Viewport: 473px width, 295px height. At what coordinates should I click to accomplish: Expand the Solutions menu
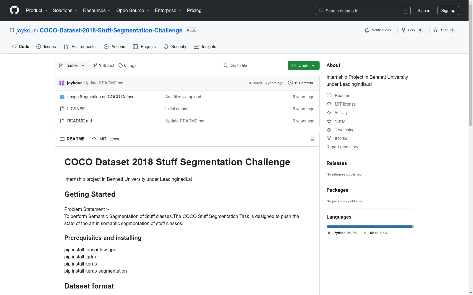tap(65, 10)
